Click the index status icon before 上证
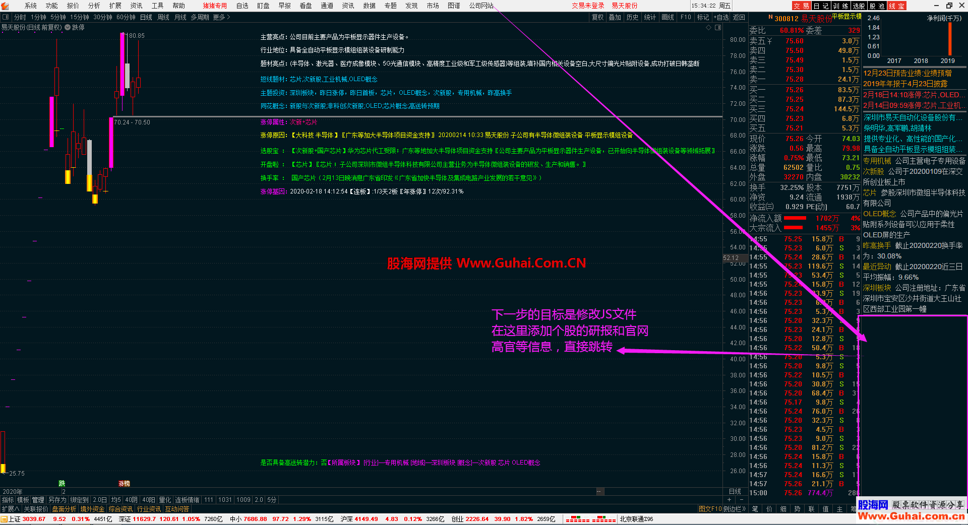The image size is (968, 525). tap(4, 519)
